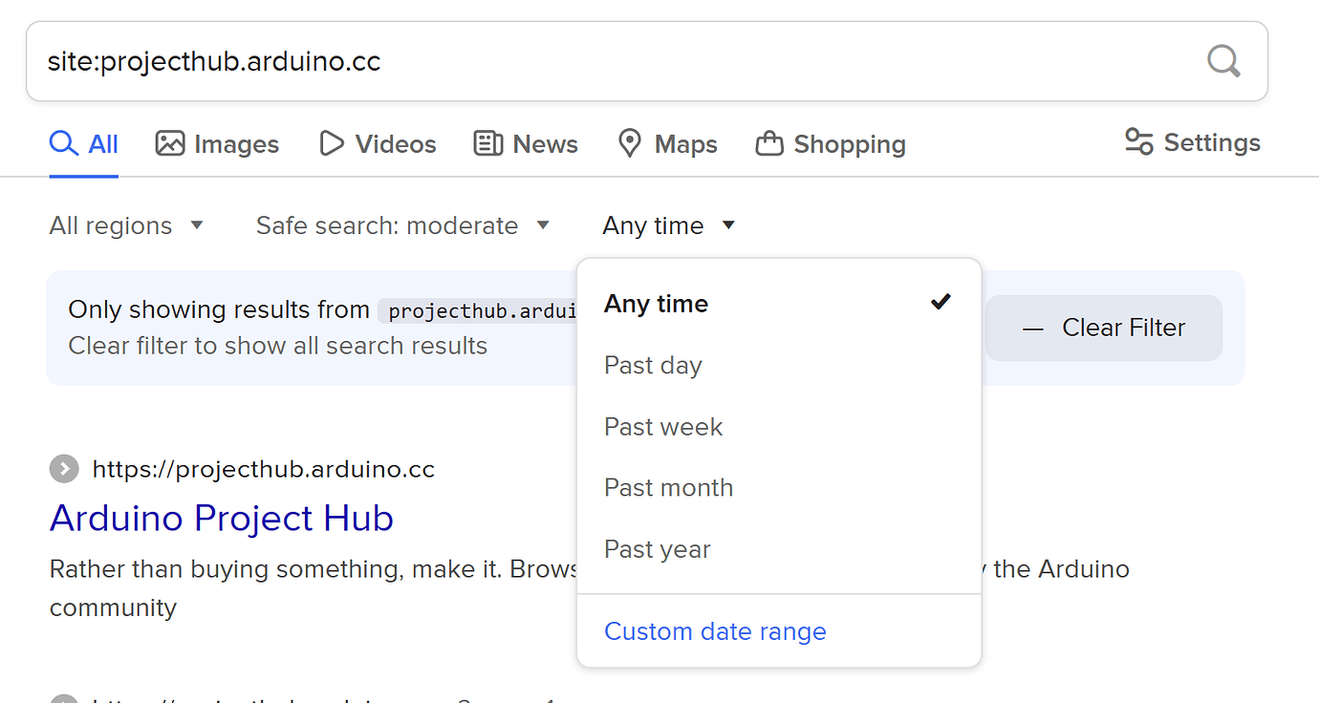Select the Images tab icon
Screen dimensions: 1319x703
point(168,143)
